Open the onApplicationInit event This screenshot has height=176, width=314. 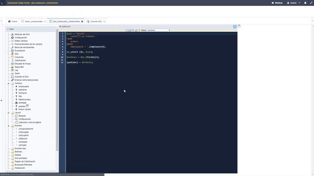(x=26, y=129)
